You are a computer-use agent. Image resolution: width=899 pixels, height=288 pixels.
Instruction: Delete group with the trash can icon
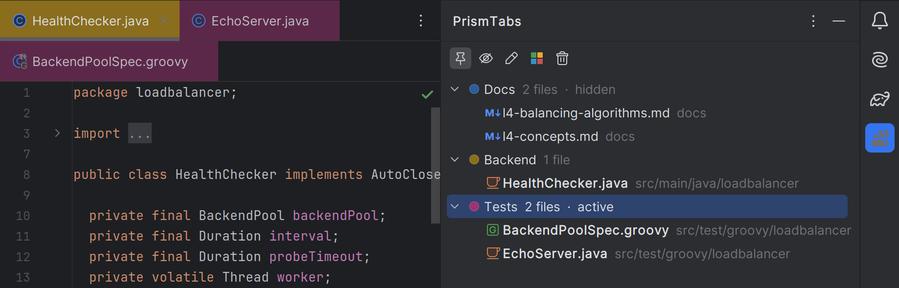[x=562, y=59]
